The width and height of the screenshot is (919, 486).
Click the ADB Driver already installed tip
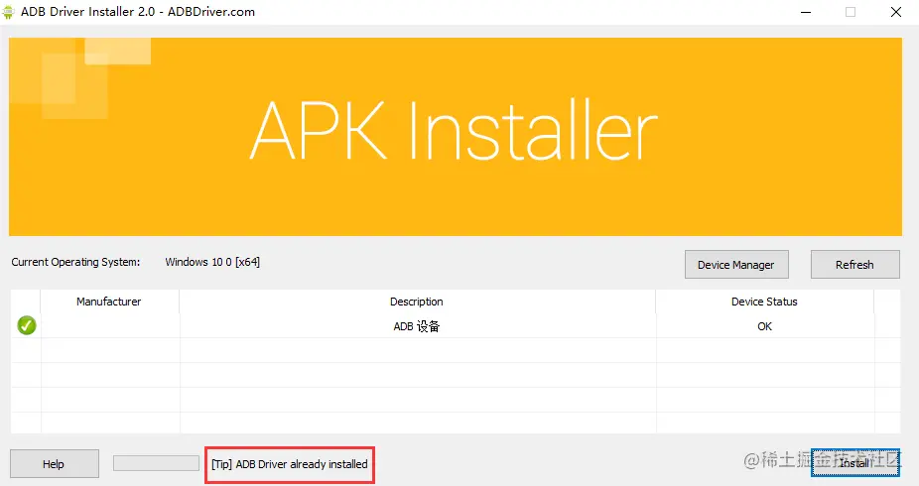[290, 464]
